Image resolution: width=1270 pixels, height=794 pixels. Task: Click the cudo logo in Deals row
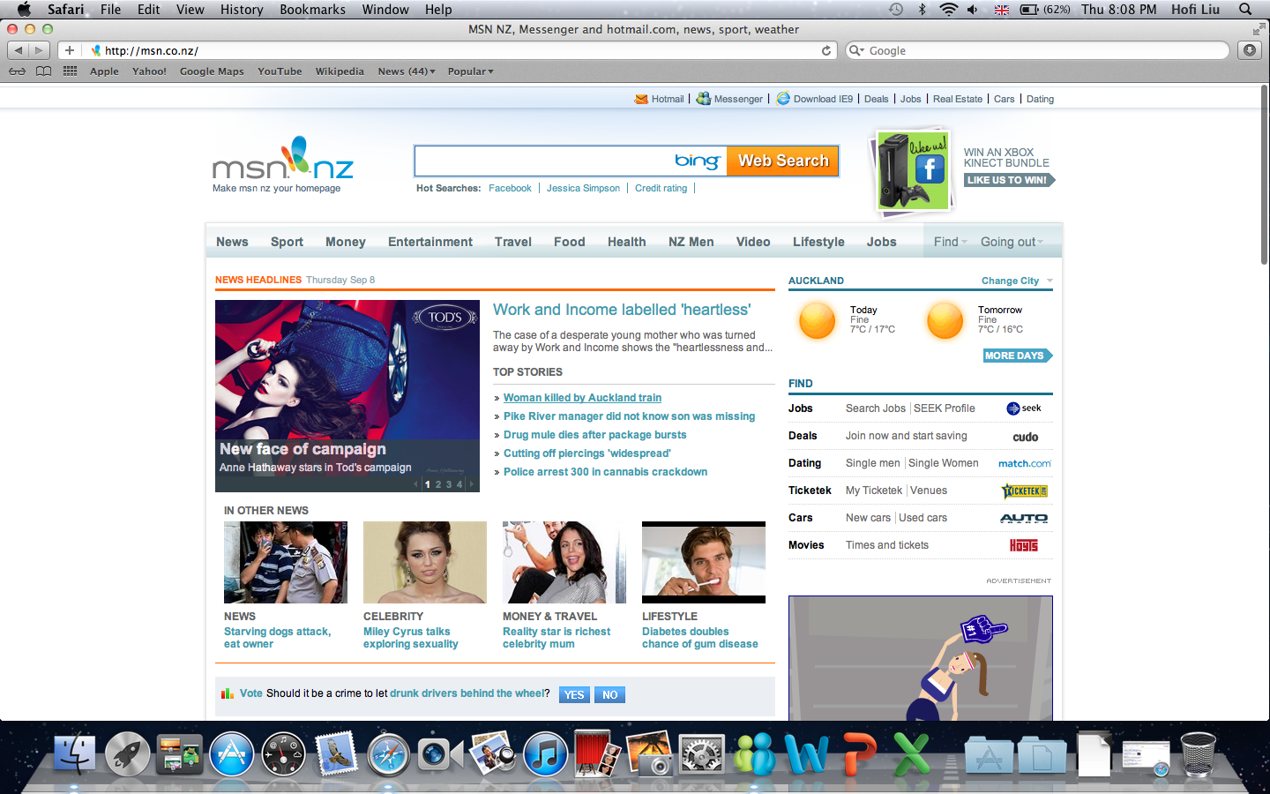click(x=1025, y=437)
